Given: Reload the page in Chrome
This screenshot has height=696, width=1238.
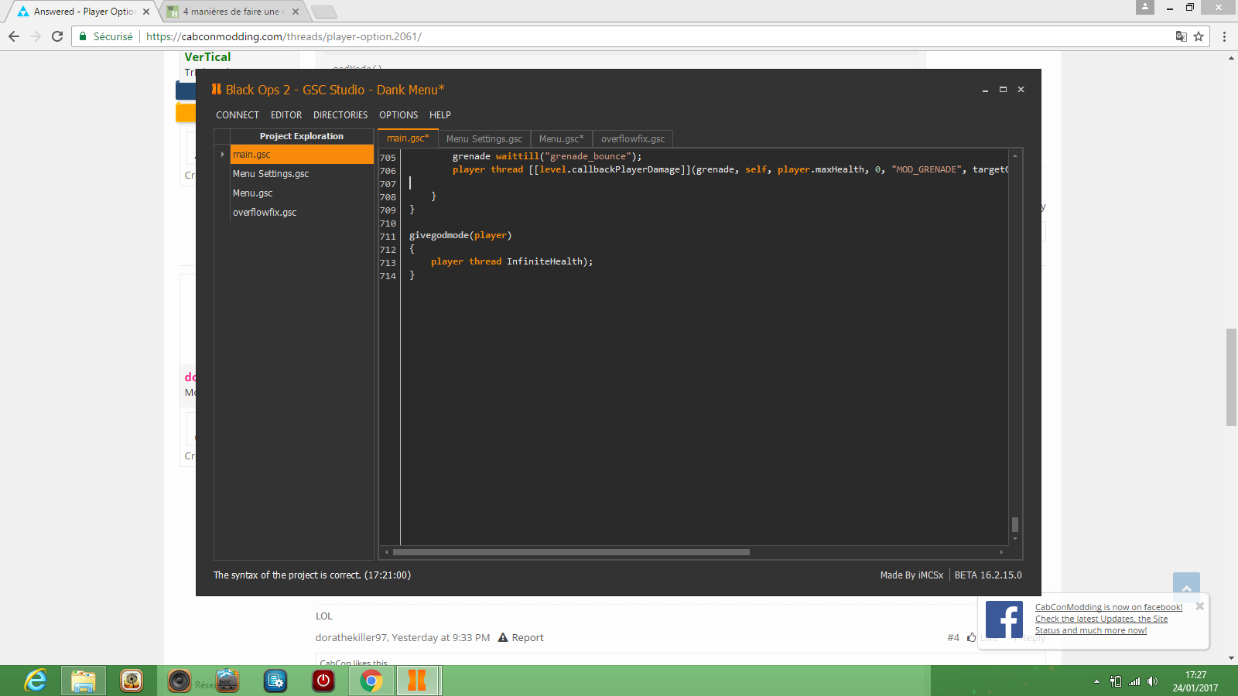Looking at the screenshot, I should pyautogui.click(x=57, y=36).
